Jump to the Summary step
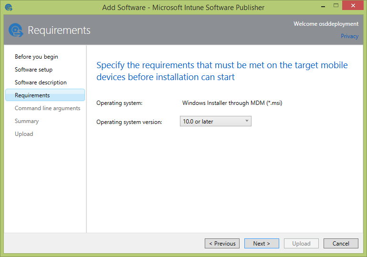 pyautogui.click(x=27, y=121)
